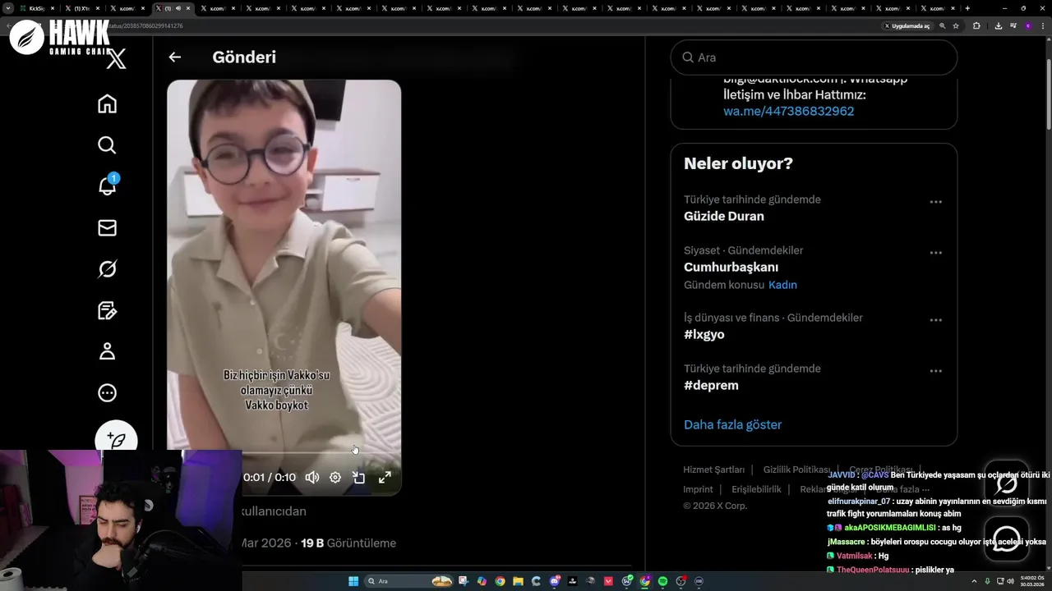Open Hizmet Şartları footer link

click(713, 470)
